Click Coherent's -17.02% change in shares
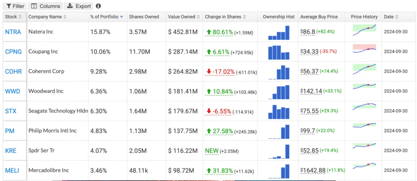 [x=220, y=72]
